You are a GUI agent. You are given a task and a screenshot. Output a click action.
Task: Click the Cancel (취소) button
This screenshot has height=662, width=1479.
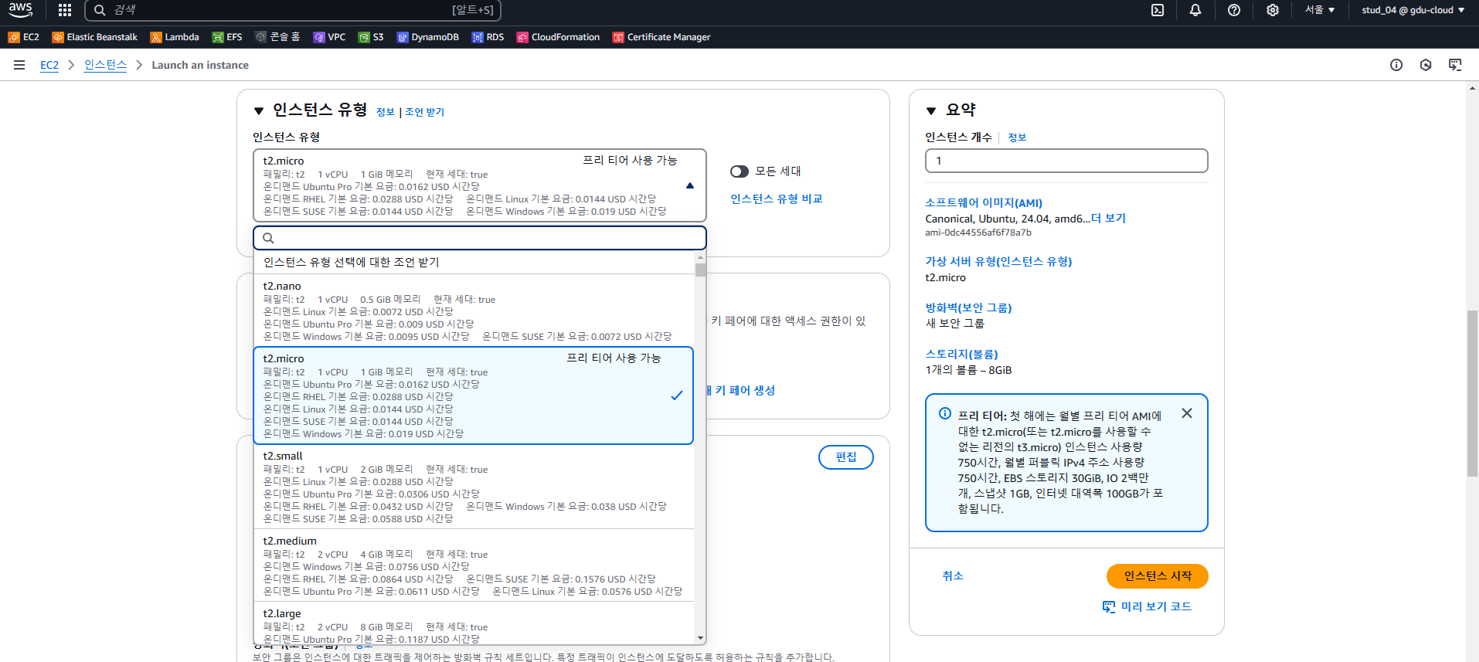tap(953, 576)
